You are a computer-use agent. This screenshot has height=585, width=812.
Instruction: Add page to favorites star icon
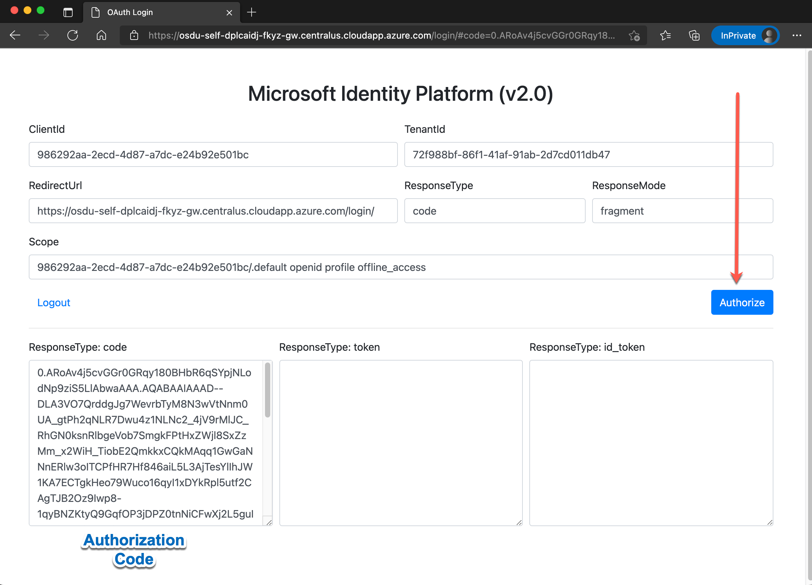(634, 35)
